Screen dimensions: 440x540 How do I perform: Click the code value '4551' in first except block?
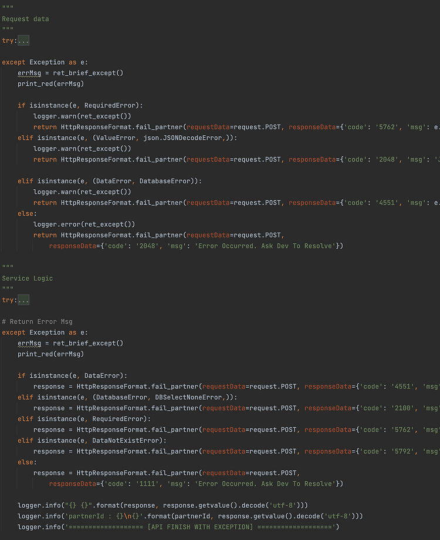387,203
